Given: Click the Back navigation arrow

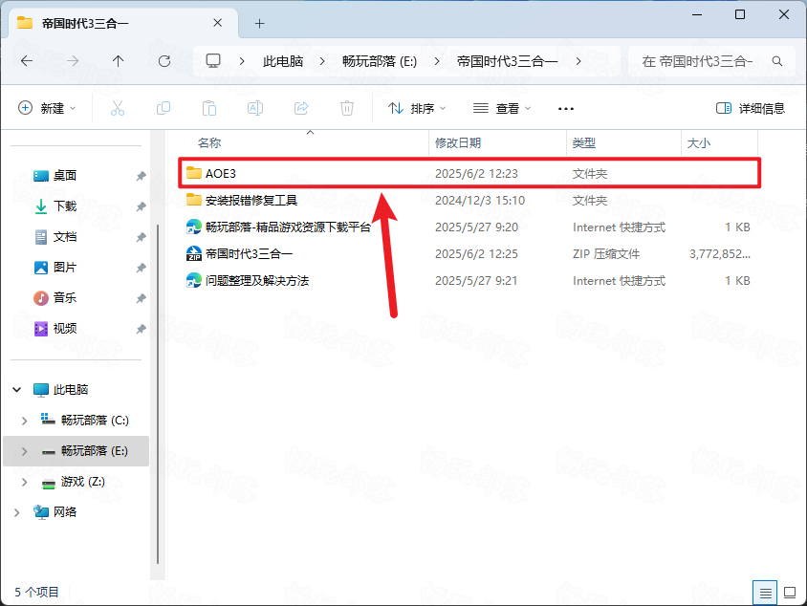Looking at the screenshot, I should (x=27, y=61).
